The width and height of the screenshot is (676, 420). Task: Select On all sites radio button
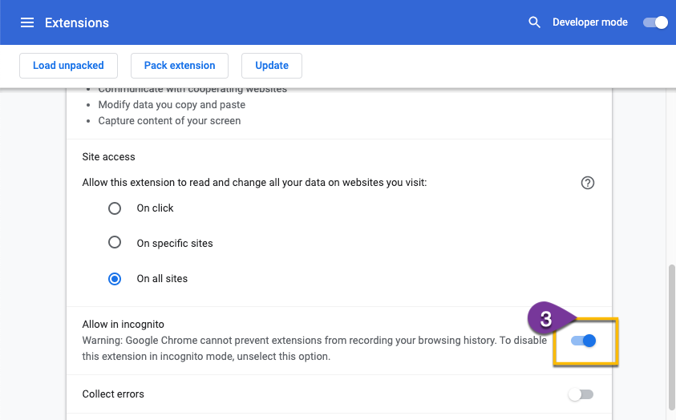tap(115, 279)
